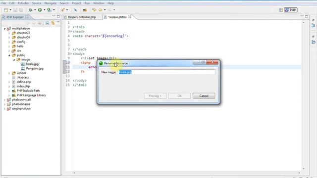Click the Save All toolbar icon
Image resolution: width=317 pixels, height=178 pixels.
(21, 10)
